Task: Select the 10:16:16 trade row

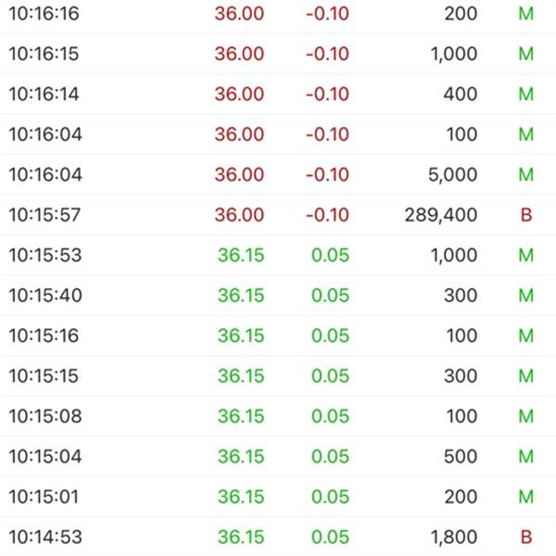Action: [x=278, y=14]
